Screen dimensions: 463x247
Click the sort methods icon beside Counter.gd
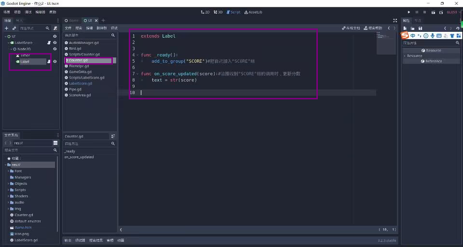(113, 137)
